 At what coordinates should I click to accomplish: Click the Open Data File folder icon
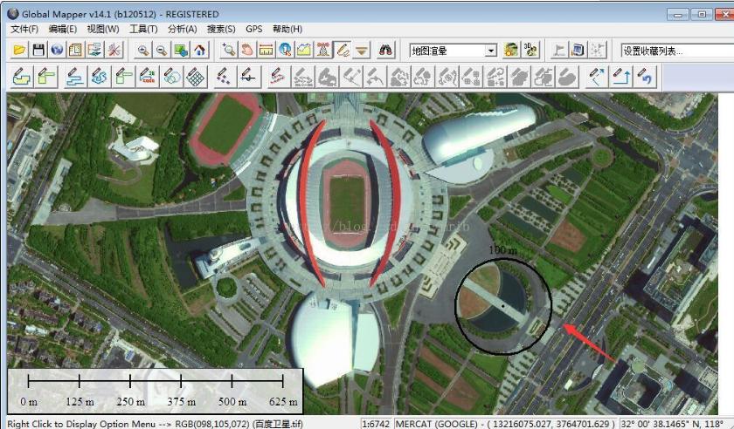(x=19, y=50)
